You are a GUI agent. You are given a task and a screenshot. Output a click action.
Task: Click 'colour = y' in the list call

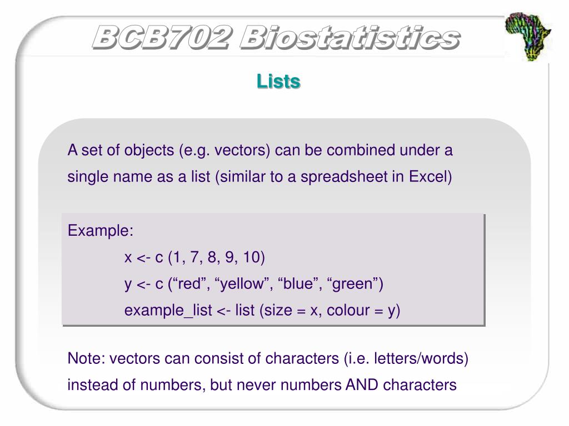361,311
